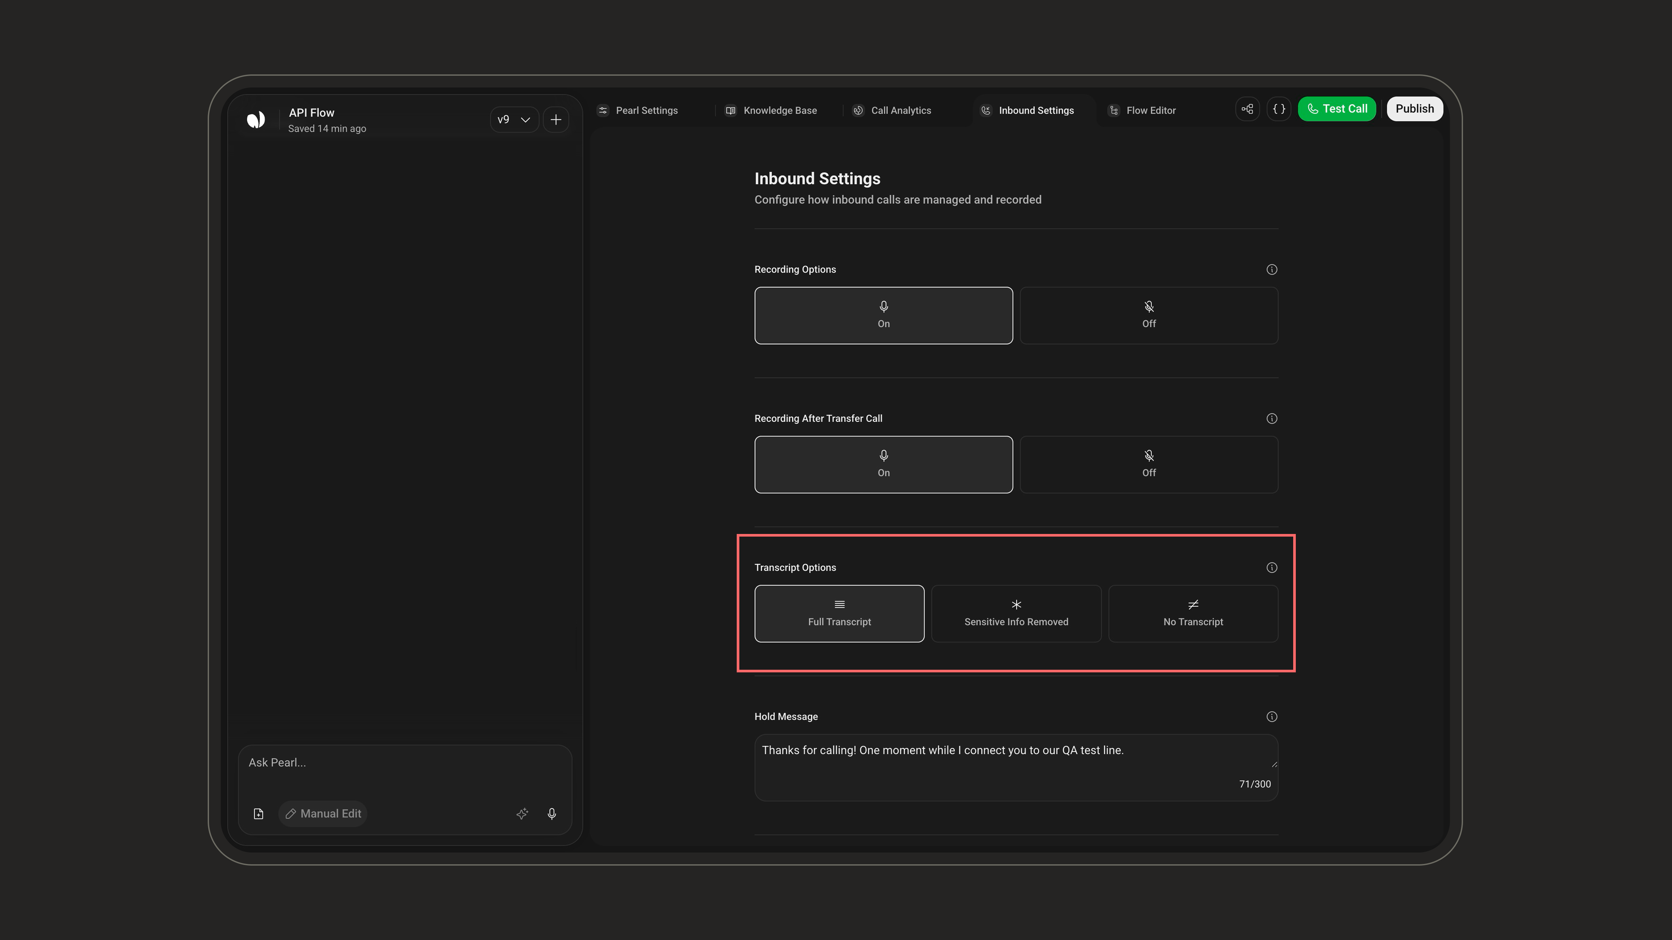Focus the Ask Pearl input field

405,763
